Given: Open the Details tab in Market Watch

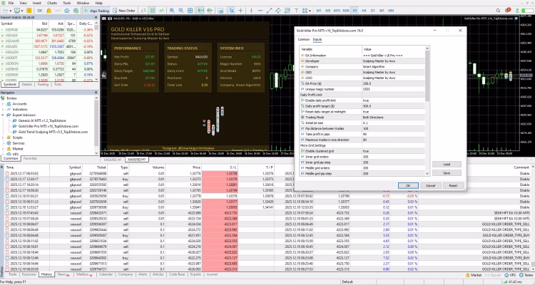Looking at the screenshot, I should (26, 84).
